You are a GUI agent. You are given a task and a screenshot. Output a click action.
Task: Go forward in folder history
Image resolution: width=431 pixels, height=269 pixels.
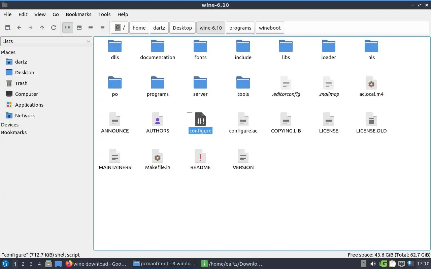coord(31,28)
